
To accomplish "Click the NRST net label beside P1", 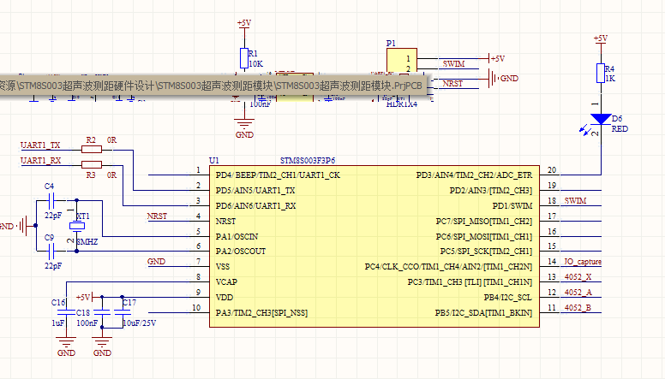I will point(452,84).
